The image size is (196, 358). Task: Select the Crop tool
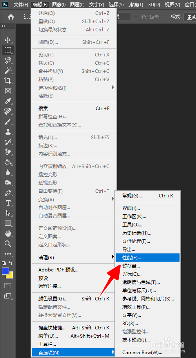tap(8, 81)
